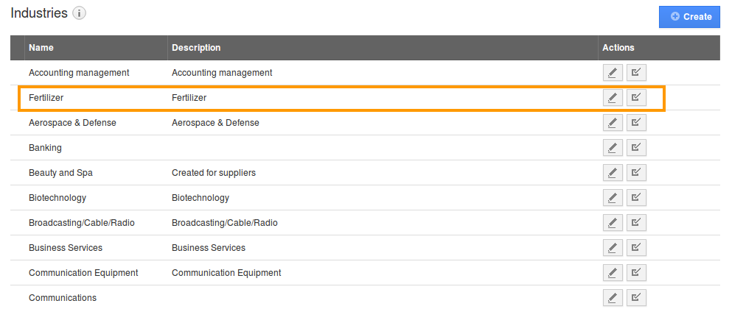Select the Beauty and Spa name cell
Image resolution: width=732 pixels, height=309 pixels.
tap(60, 173)
